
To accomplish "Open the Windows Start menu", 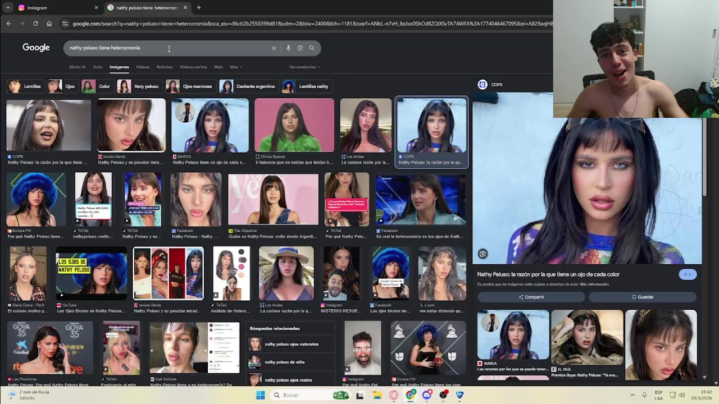I will [x=260, y=395].
